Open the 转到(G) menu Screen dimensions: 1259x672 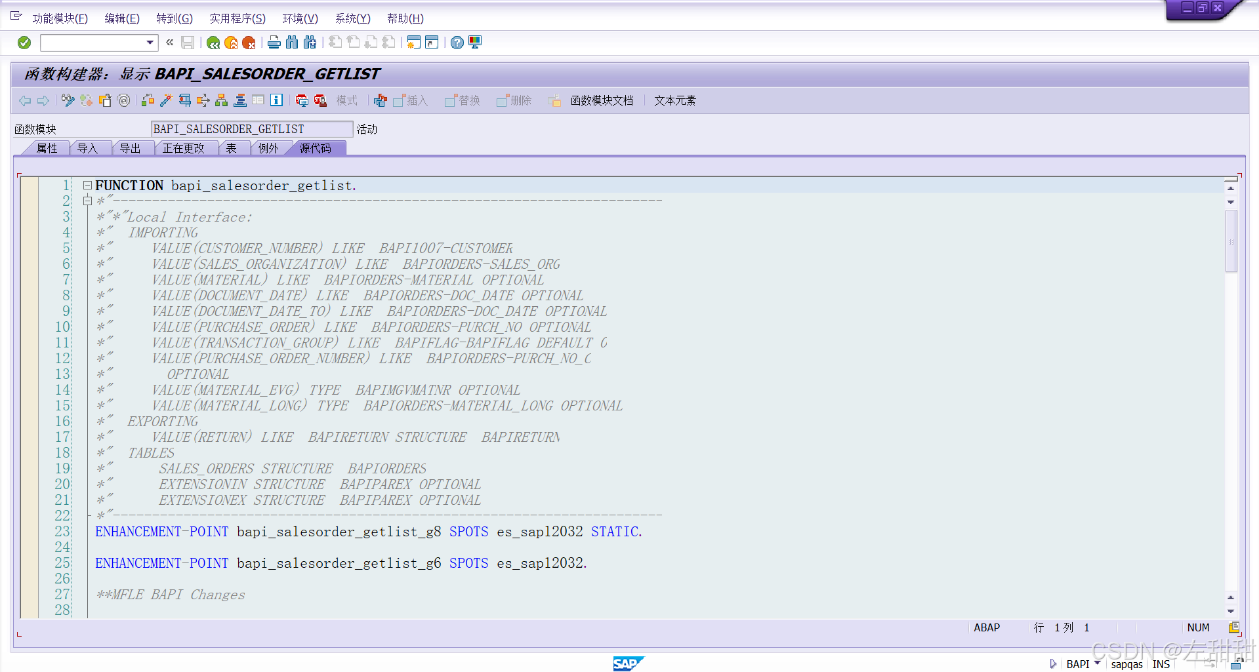click(175, 18)
